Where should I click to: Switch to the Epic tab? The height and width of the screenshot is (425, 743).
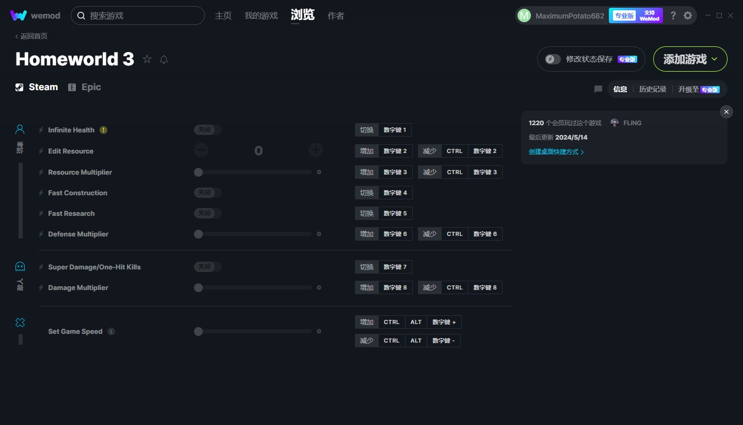pyautogui.click(x=85, y=87)
